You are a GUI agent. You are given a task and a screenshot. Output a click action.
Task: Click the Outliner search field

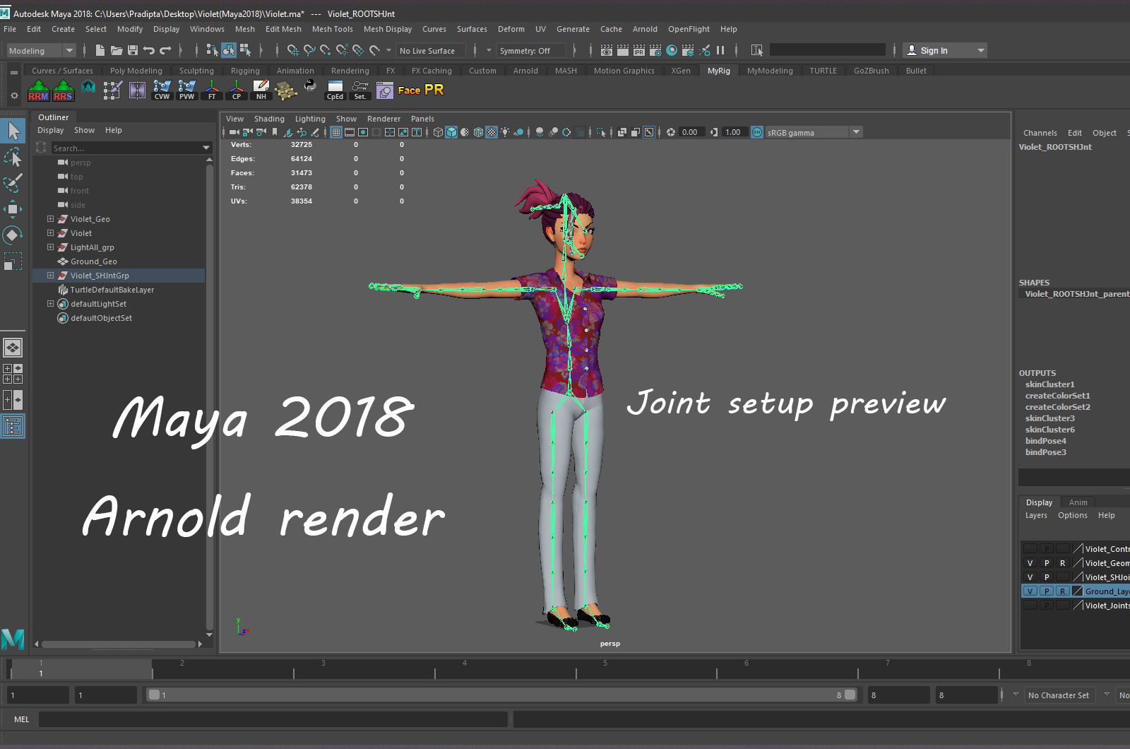click(131, 148)
